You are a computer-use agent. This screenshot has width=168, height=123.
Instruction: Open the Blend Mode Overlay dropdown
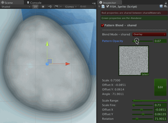149,34
